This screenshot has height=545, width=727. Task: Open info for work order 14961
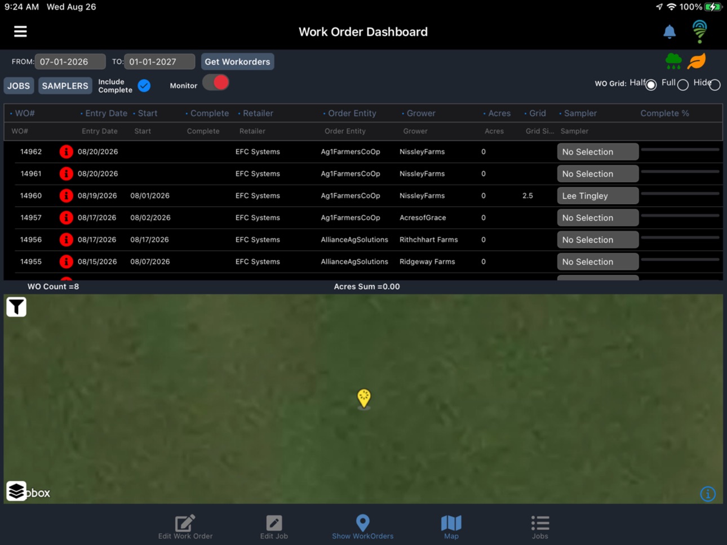pyautogui.click(x=66, y=174)
